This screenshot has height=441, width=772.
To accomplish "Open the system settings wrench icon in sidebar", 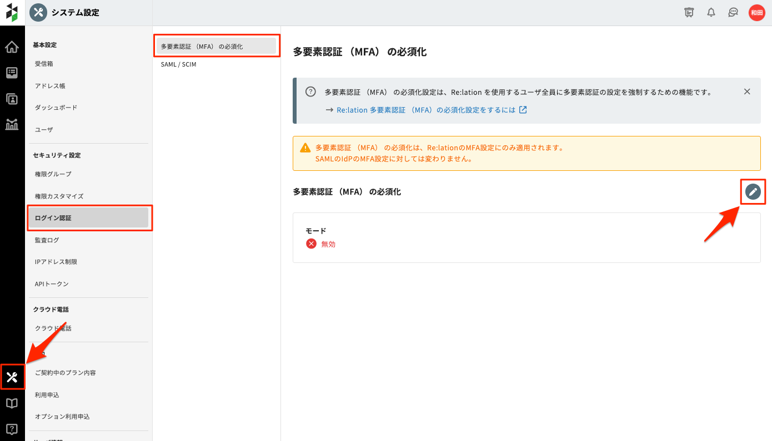I will pos(12,378).
